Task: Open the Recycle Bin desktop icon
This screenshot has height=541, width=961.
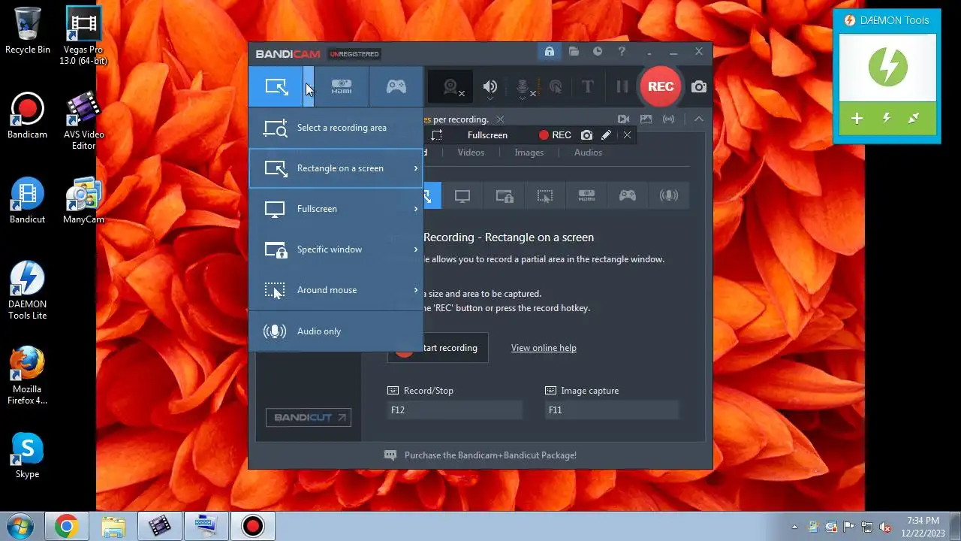Action: click(28, 31)
